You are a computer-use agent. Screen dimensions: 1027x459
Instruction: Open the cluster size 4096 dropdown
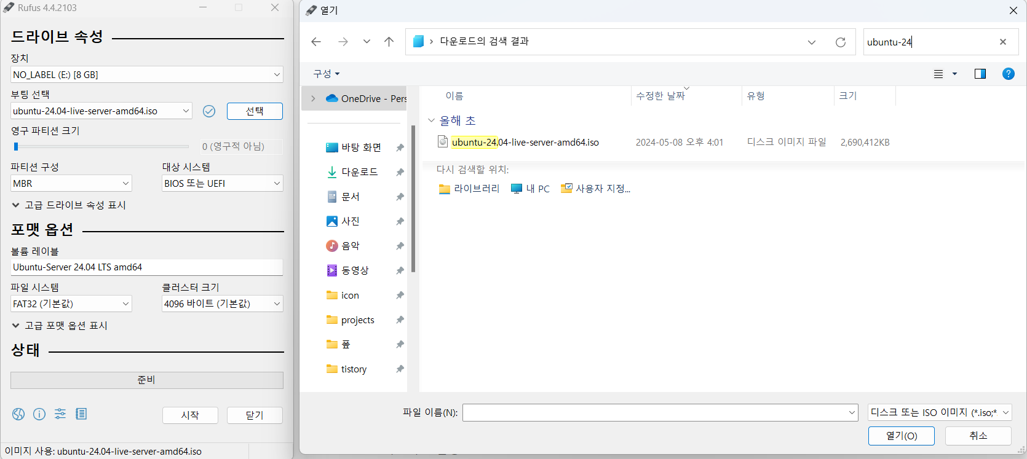223,304
